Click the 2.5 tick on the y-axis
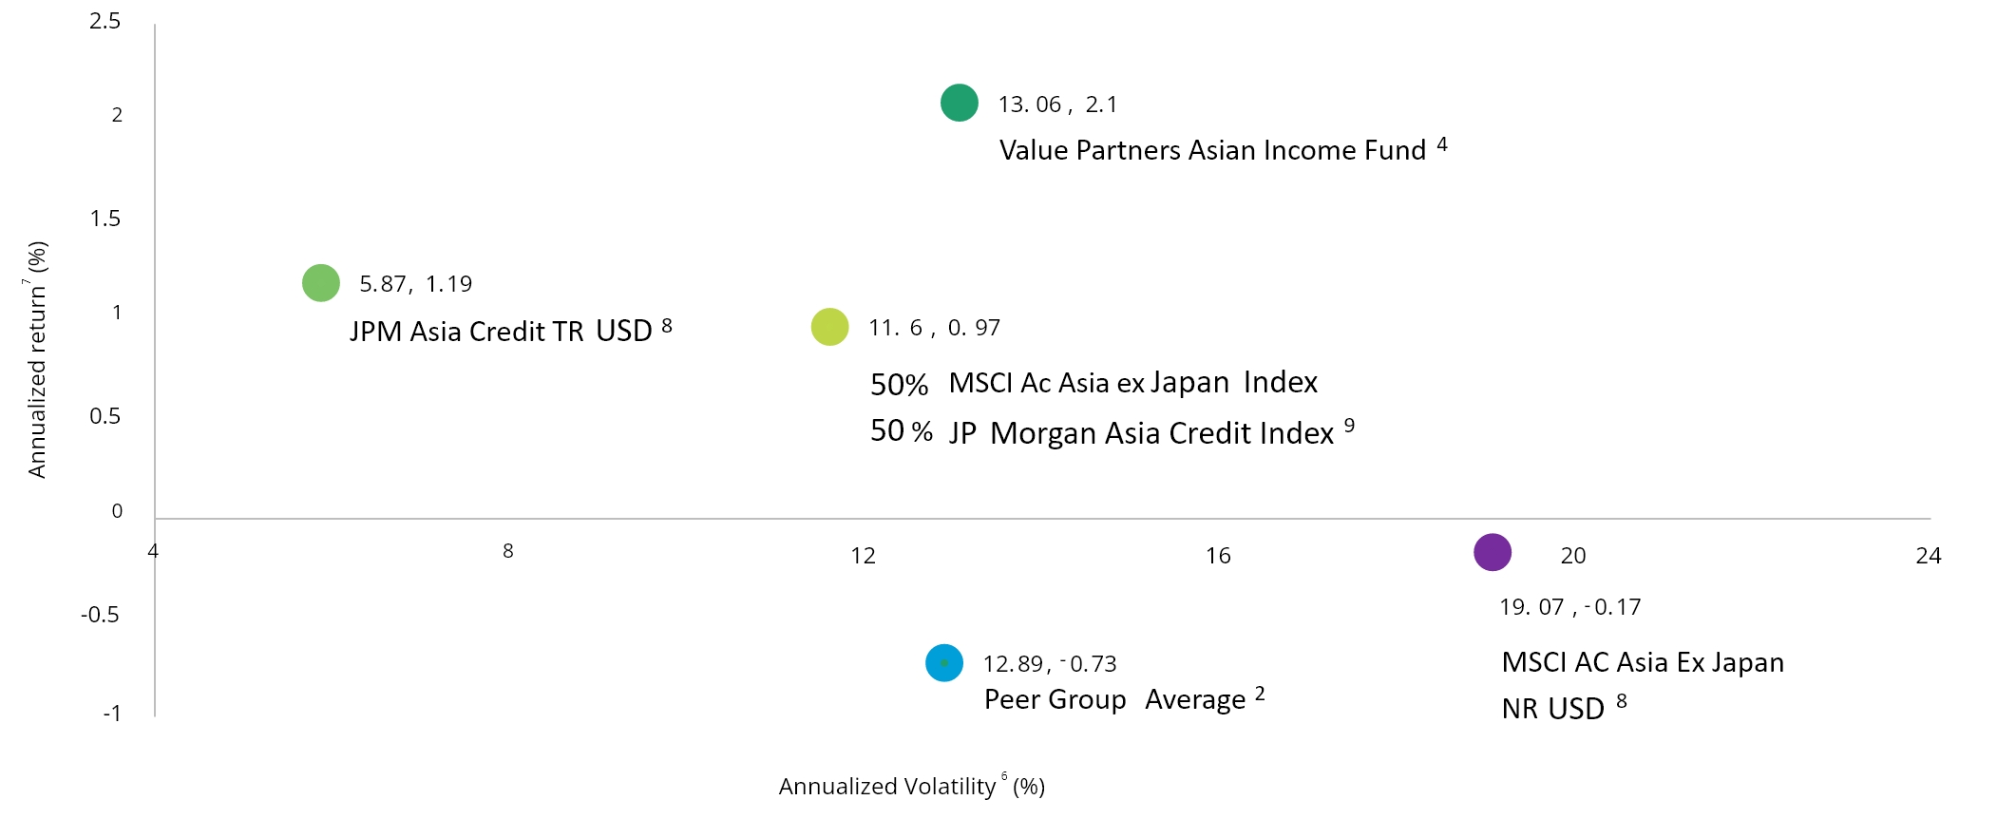 click(x=105, y=21)
